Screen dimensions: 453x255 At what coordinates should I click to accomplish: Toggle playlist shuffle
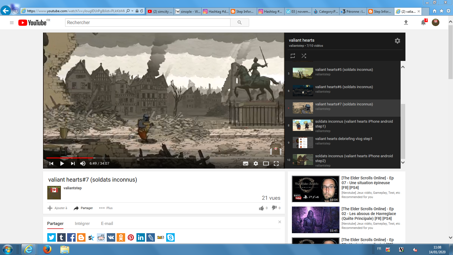pyautogui.click(x=304, y=56)
